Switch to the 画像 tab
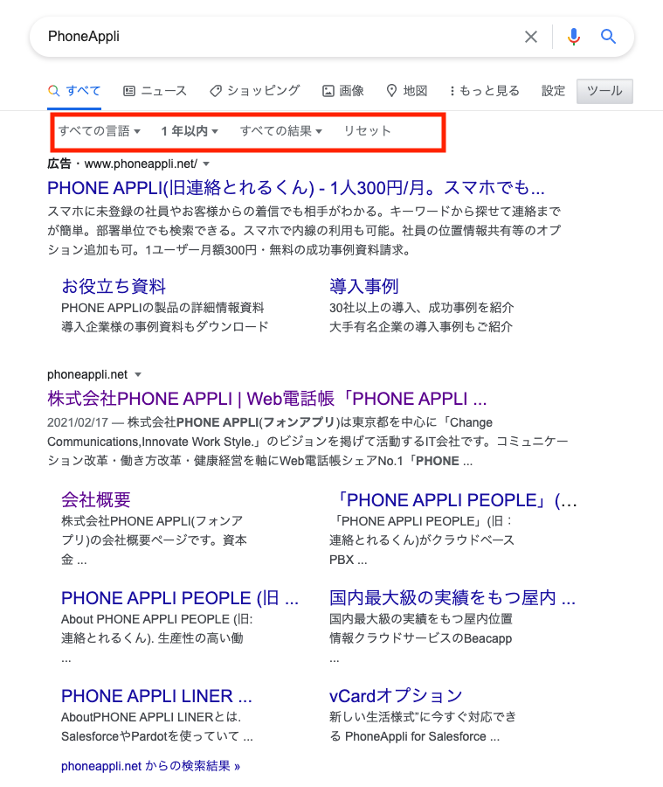Viewport: 663px width, 787px height. 343,91
